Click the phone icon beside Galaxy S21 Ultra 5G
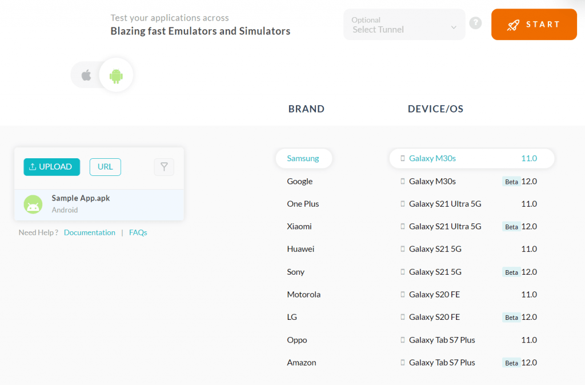 click(x=402, y=204)
